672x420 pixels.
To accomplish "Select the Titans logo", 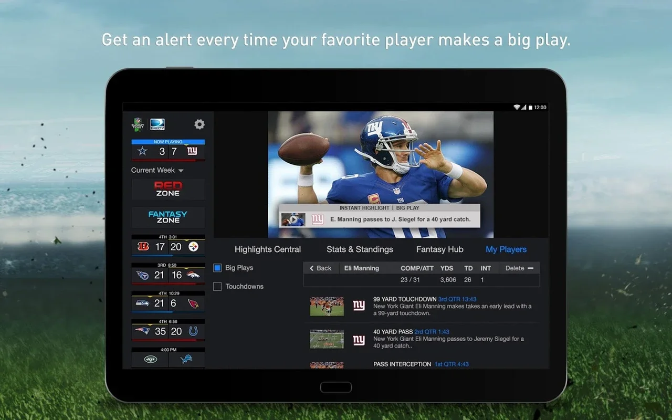I will point(143,275).
